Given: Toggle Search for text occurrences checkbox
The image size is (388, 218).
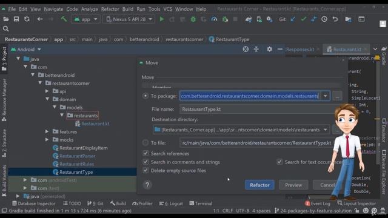Looking at the screenshot, I should pyautogui.click(x=279, y=162).
